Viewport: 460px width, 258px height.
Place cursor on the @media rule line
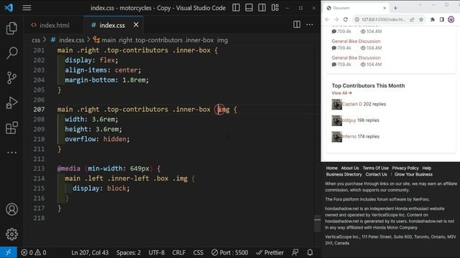(x=109, y=168)
